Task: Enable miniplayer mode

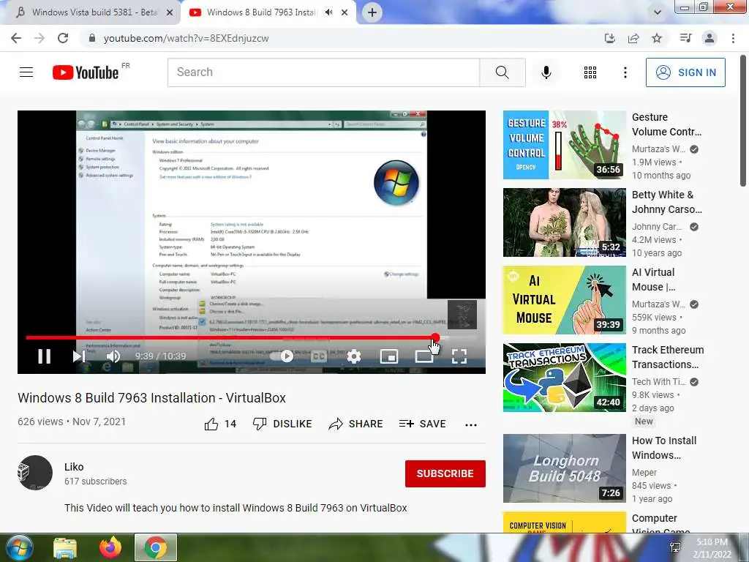Action: click(389, 356)
